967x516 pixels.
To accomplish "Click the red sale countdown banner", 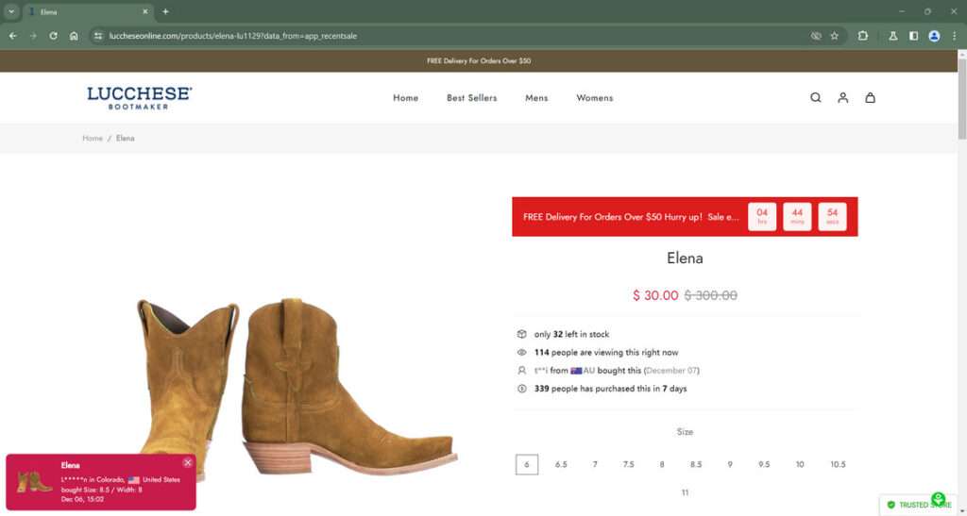I will point(685,217).
